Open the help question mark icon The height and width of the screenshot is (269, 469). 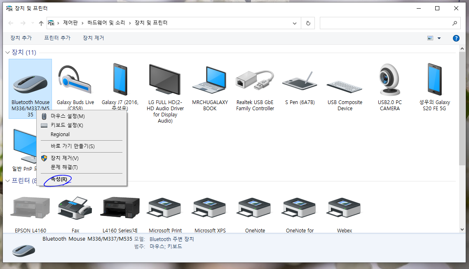click(x=456, y=38)
